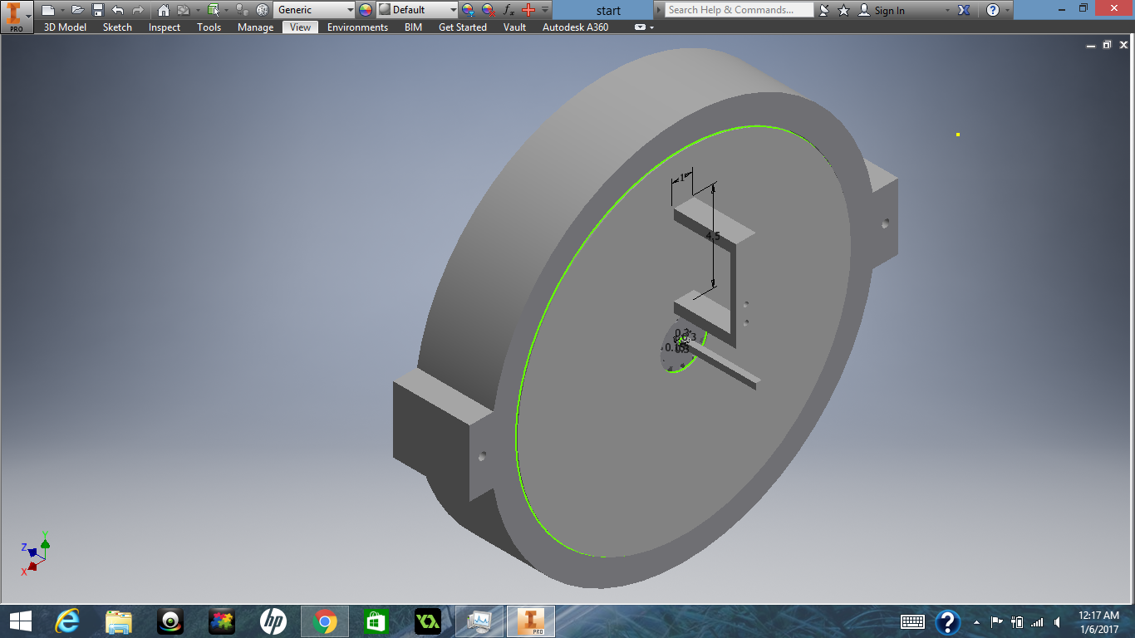Viewport: 1135px width, 638px height.
Task: Switch to the Sketch tab
Action: (117, 27)
